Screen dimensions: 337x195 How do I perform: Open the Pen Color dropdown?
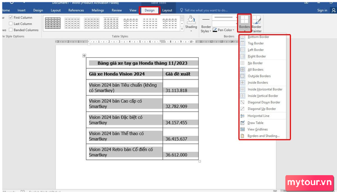[x=233, y=30]
